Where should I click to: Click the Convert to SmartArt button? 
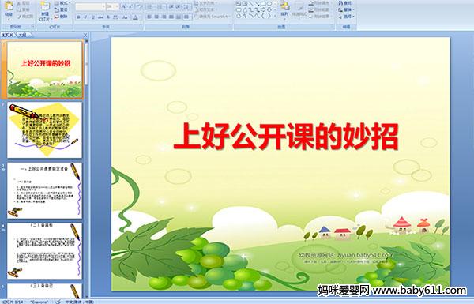[213, 17]
